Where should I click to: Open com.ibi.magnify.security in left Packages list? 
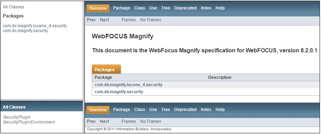(25, 31)
